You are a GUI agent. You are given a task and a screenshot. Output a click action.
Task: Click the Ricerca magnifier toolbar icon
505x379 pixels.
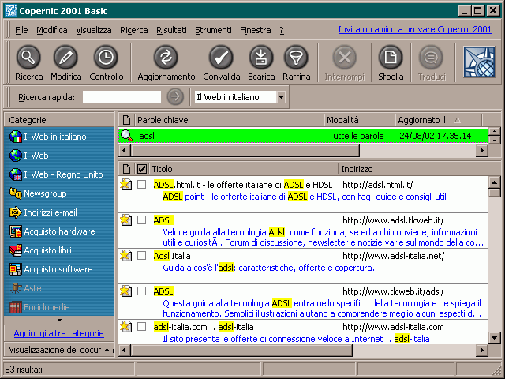(x=28, y=58)
